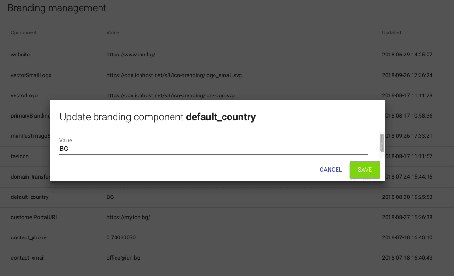Click the Component column header

point(24,33)
